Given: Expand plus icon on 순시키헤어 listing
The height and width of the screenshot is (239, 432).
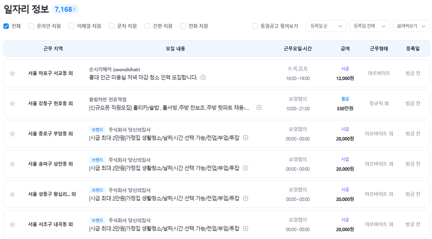Looking at the screenshot, I should pyautogui.click(x=203, y=78).
